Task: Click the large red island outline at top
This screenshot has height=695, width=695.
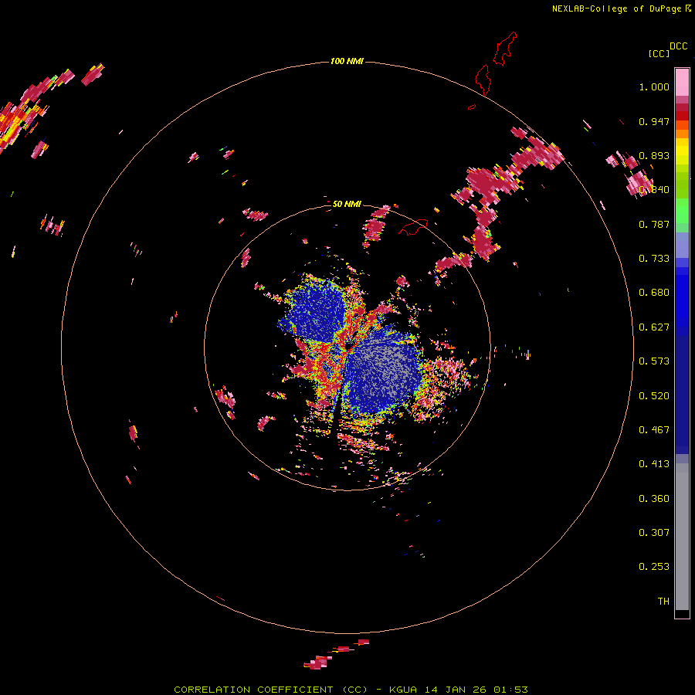Action: pyautogui.click(x=505, y=49)
